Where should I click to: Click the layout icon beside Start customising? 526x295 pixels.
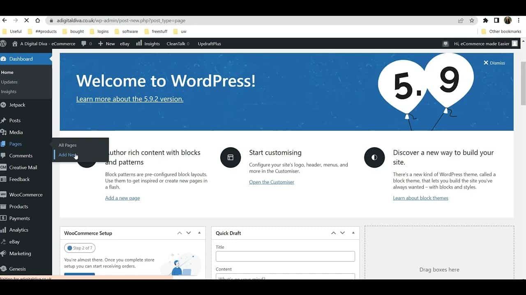coord(231,157)
